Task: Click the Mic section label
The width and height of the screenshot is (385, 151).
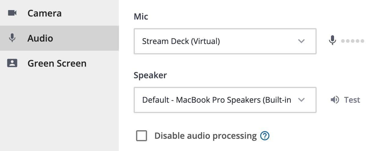Action: coord(141,17)
